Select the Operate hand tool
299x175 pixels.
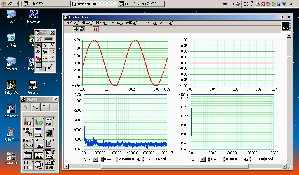[x=38, y=45]
